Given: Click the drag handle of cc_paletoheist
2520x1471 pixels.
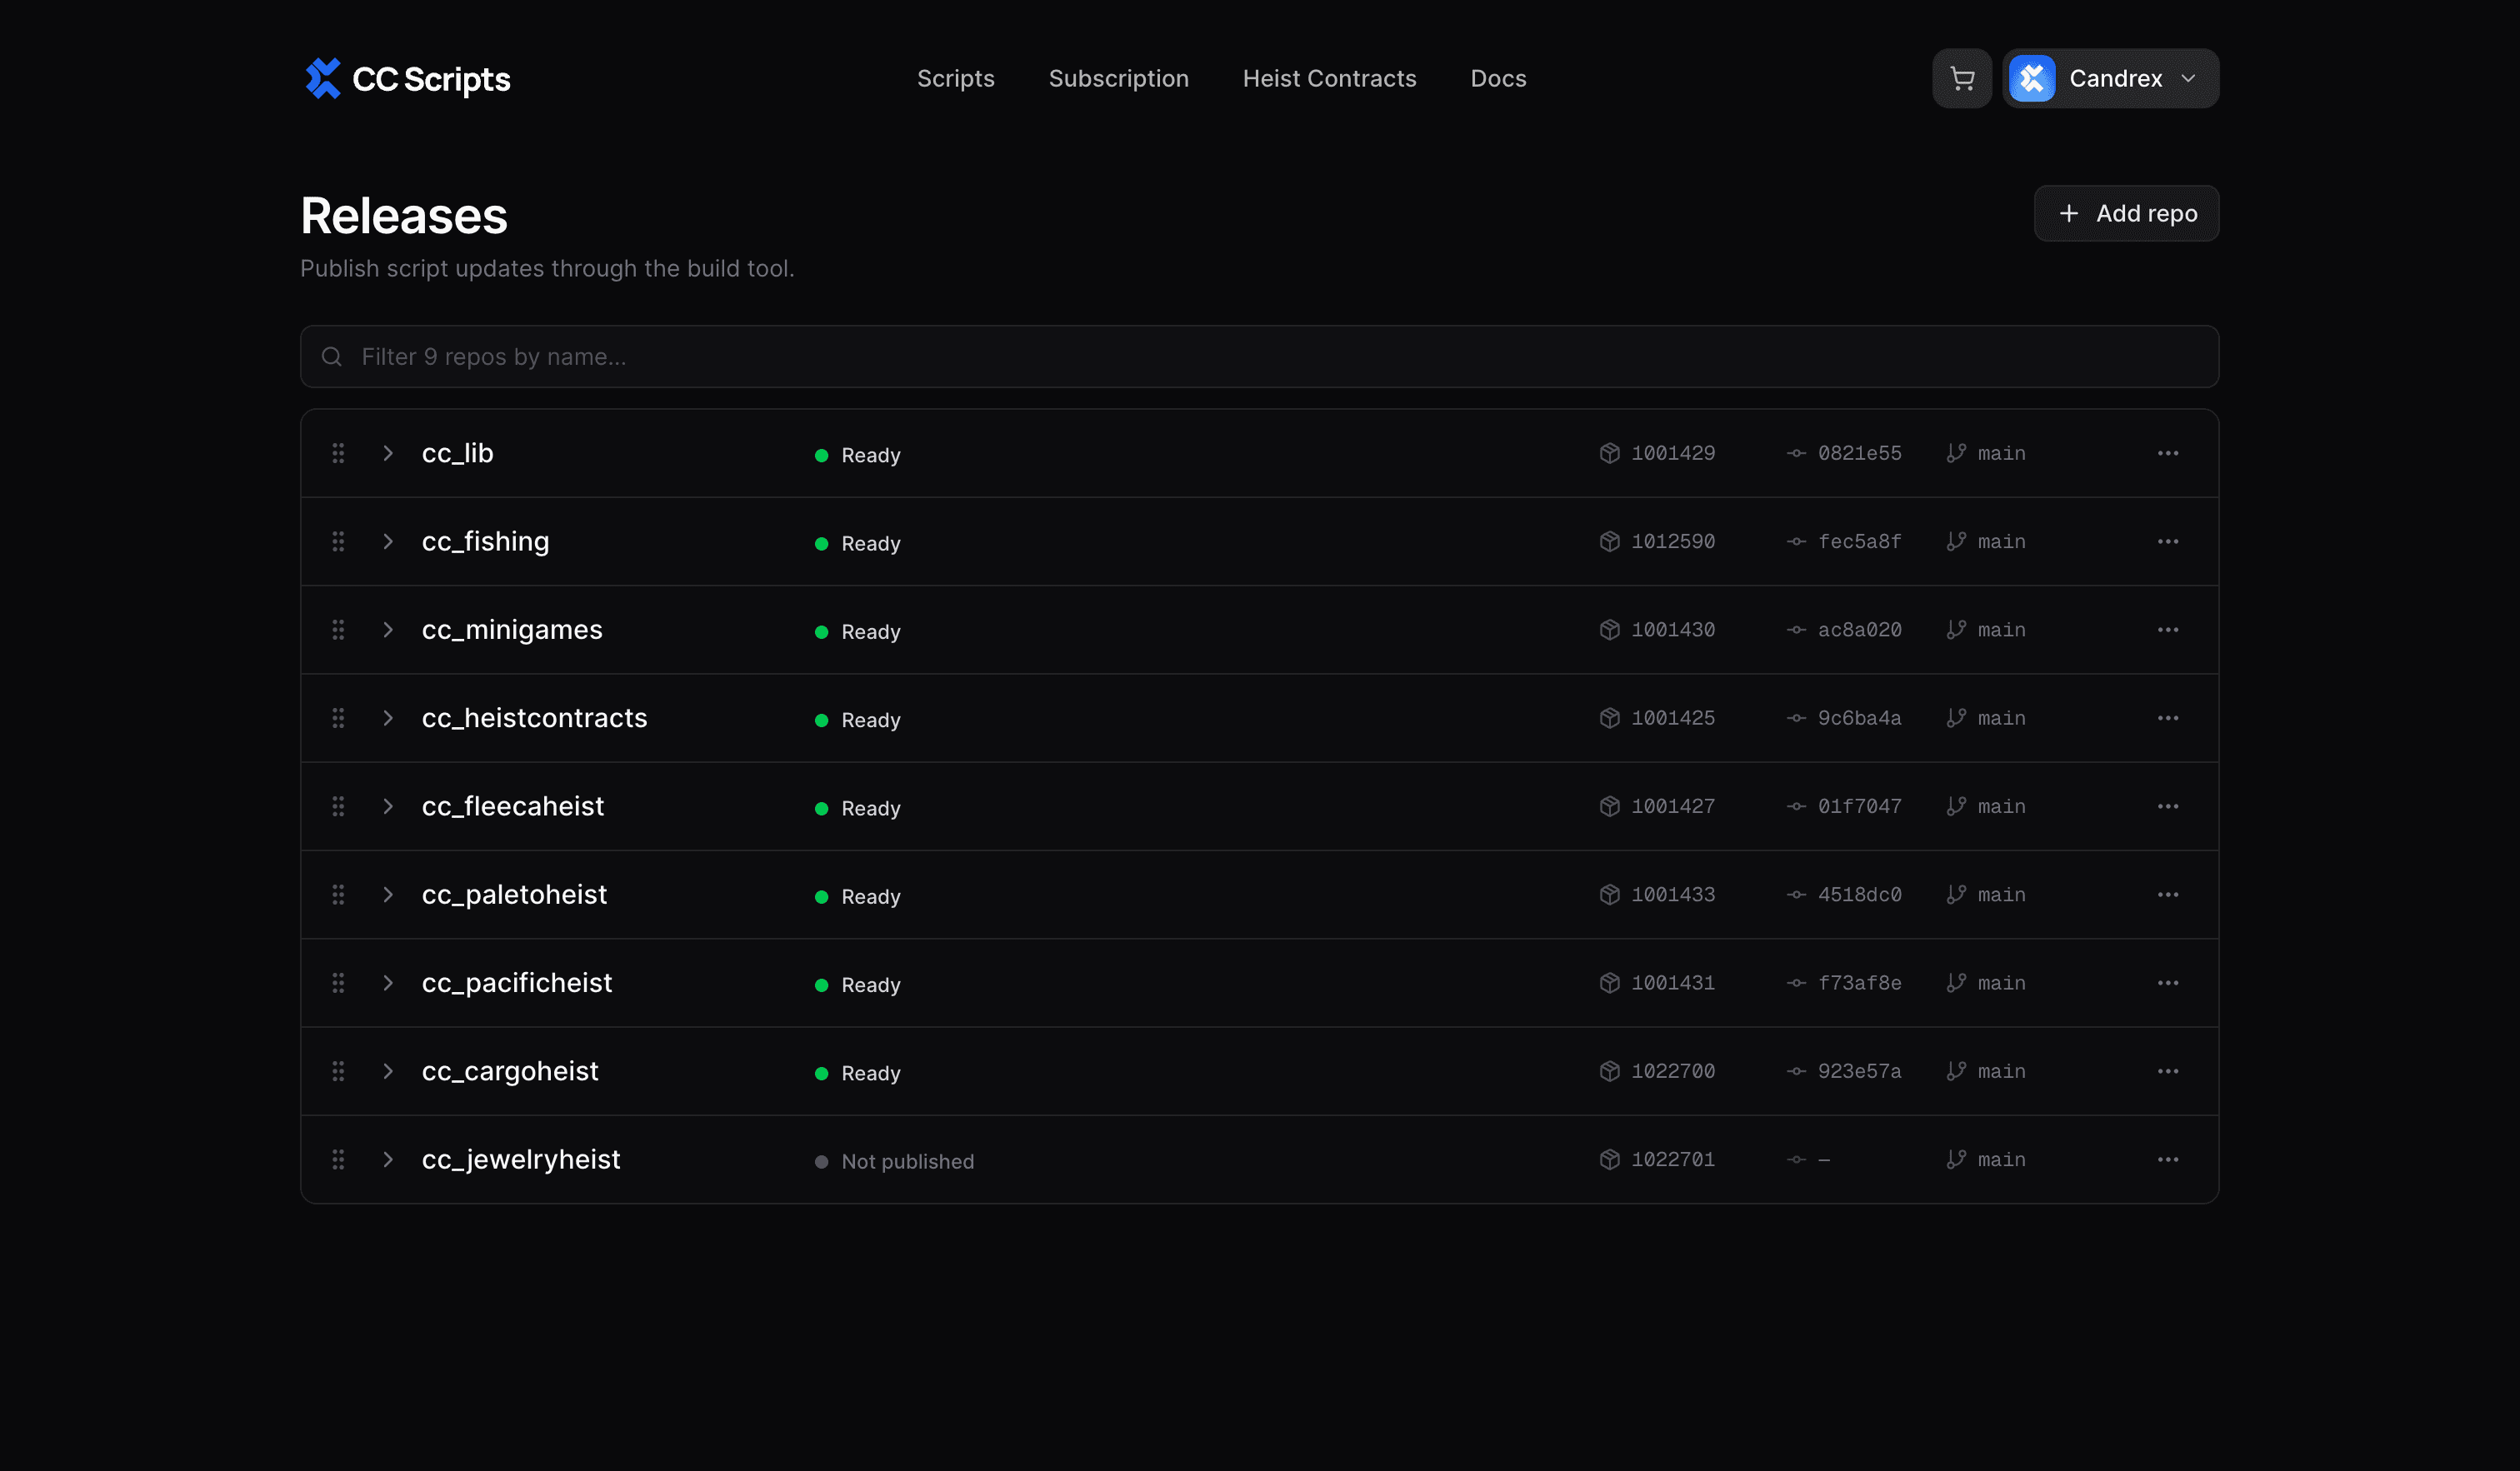Looking at the screenshot, I should point(338,895).
